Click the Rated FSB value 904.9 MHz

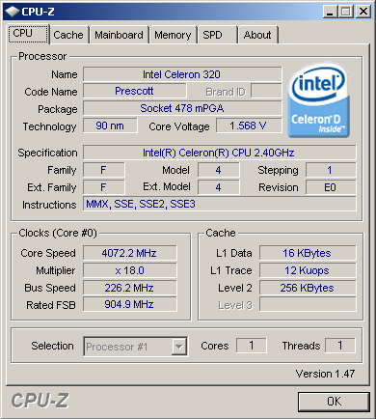coord(129,304)
